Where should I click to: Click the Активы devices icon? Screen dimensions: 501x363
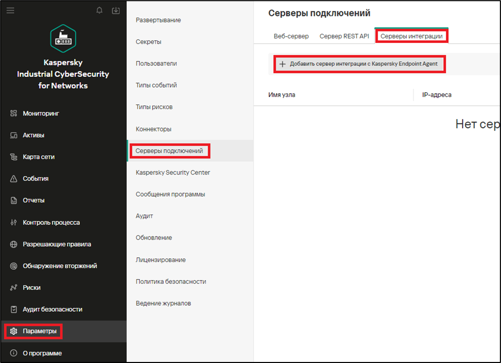coord(13,135)
